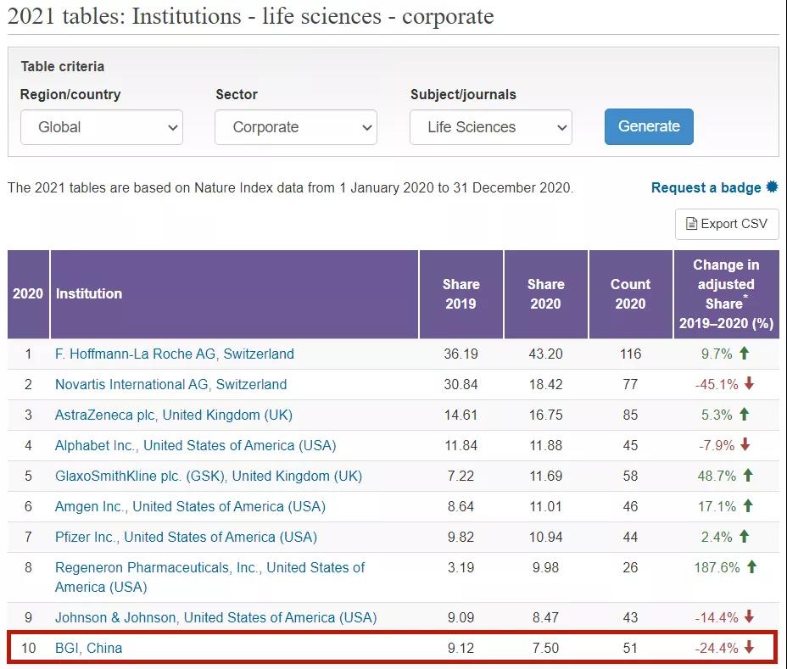Click the Change in adjusted Share column header
The width and height of the screenshot is (787, 669).
coord(726,294)
